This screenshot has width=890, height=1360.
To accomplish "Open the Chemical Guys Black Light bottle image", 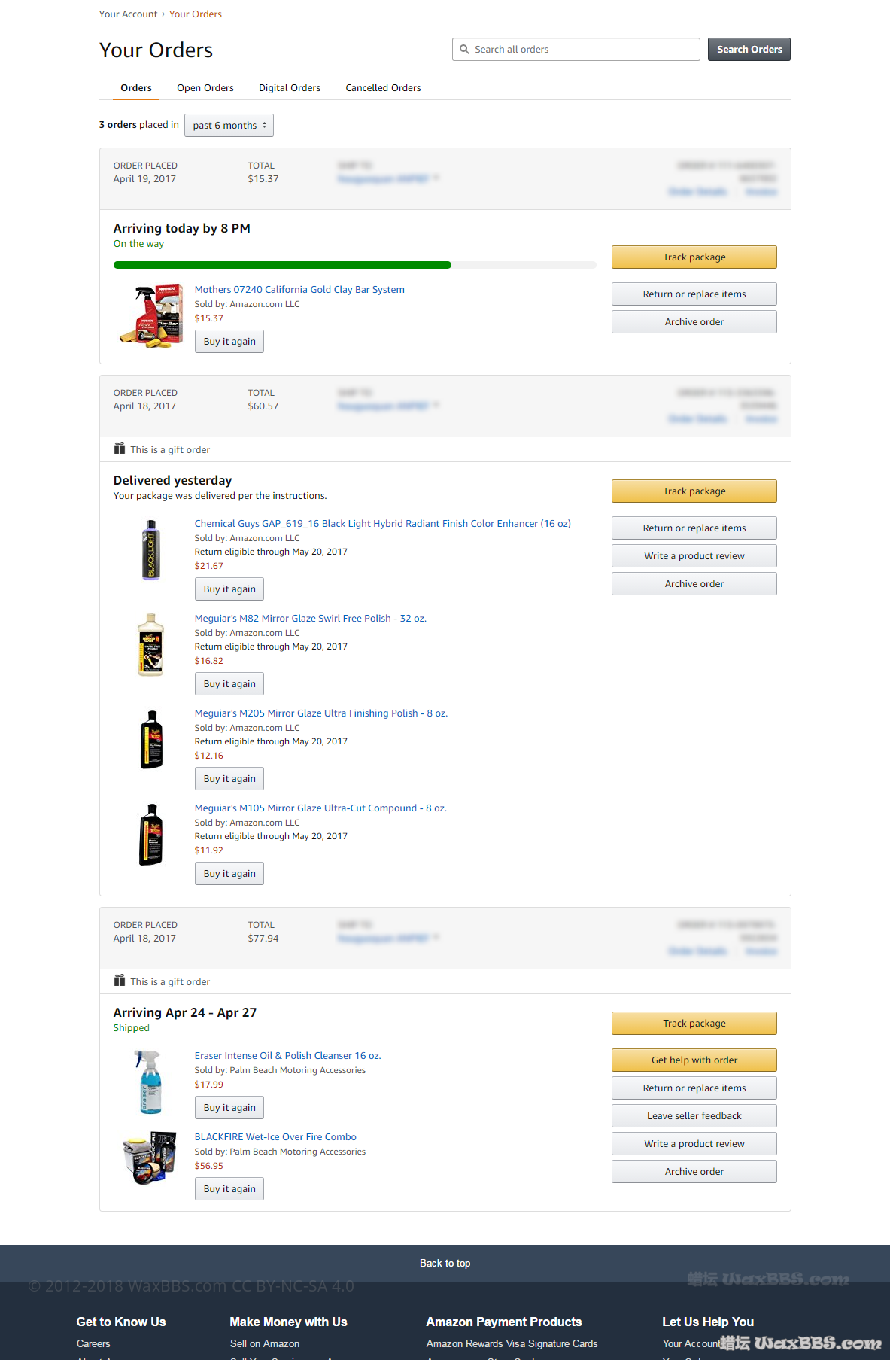I will (x=151, y=549).
